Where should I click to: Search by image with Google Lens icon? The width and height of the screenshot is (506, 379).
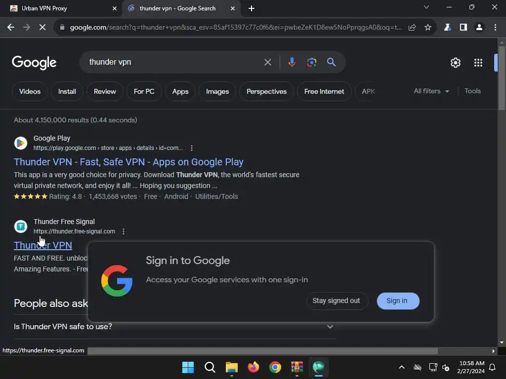pyautogui.click(x=312, y=62)
